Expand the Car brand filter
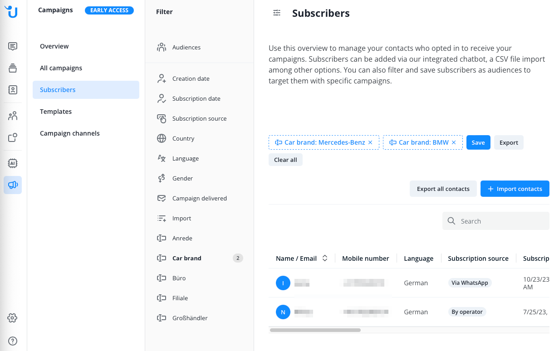 coord(199,258)
